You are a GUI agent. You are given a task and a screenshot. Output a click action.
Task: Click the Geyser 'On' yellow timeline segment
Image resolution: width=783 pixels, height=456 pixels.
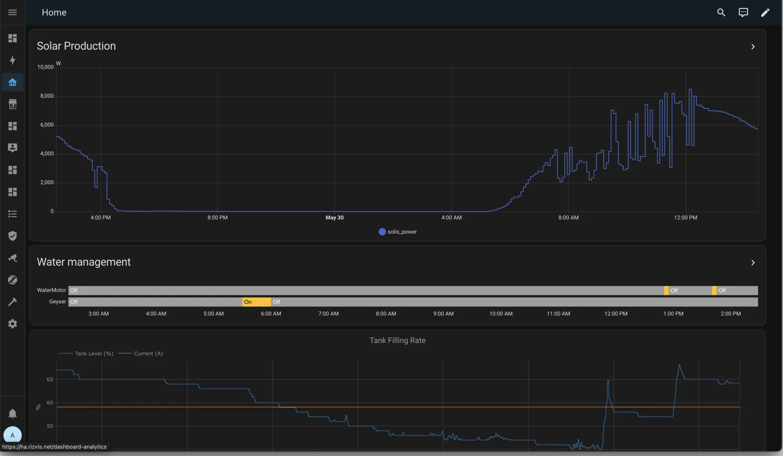(256, 302)
